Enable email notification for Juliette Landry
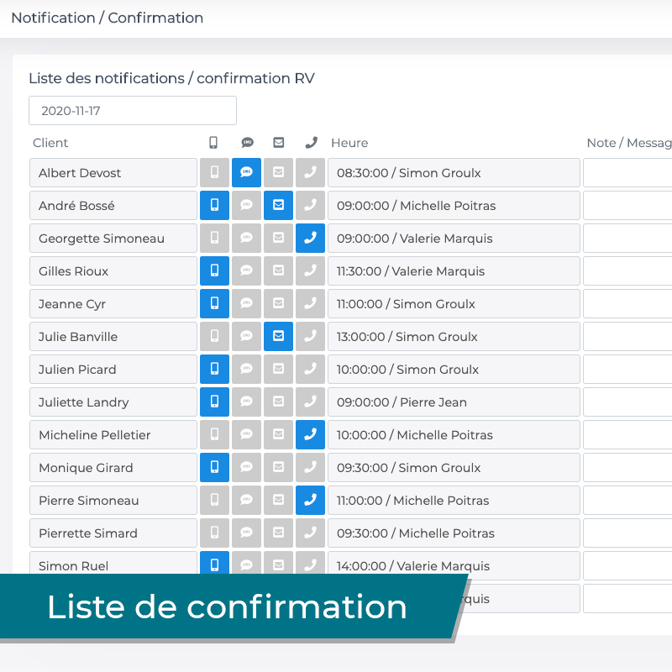 click(278, 402)
